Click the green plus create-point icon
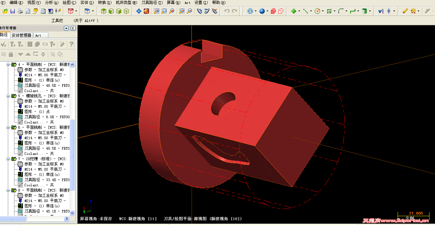This screenshot has width=435, height=225. 293,11
